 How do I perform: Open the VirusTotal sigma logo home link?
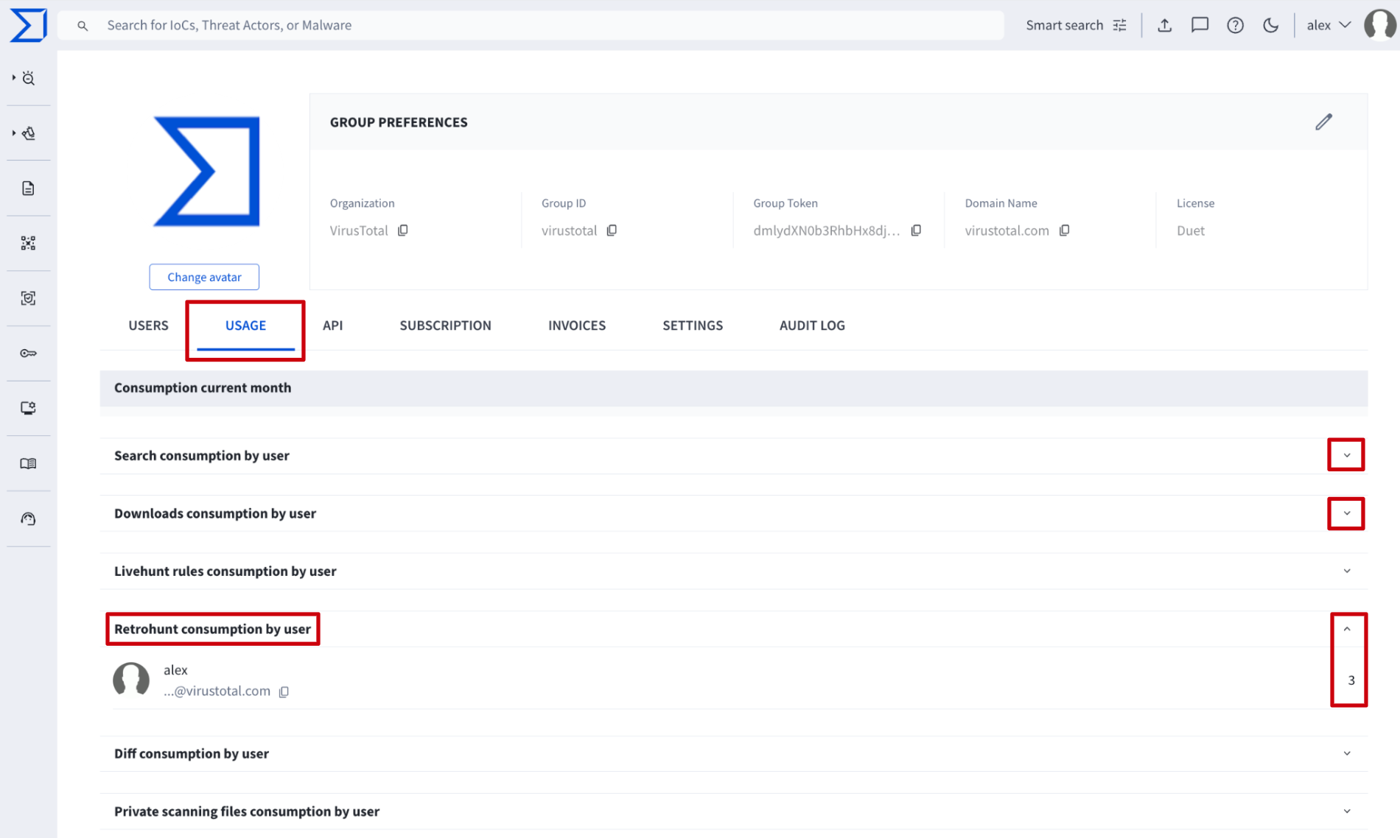pyautogui.click(x=28, y=25)
